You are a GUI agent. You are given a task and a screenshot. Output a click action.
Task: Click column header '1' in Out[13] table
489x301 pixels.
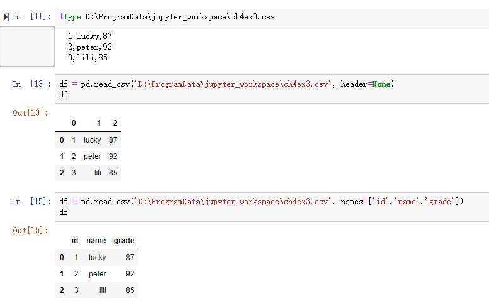click(x=99, y=123)
